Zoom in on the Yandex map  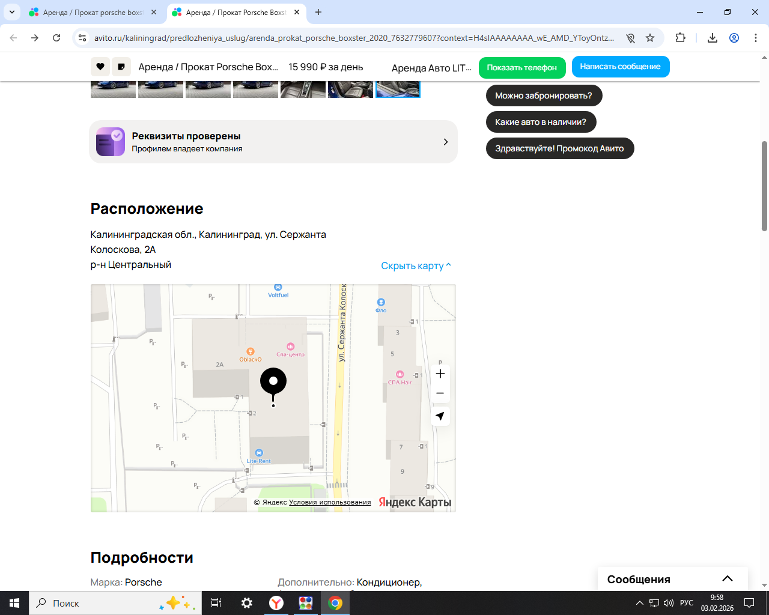coord(440,374)
